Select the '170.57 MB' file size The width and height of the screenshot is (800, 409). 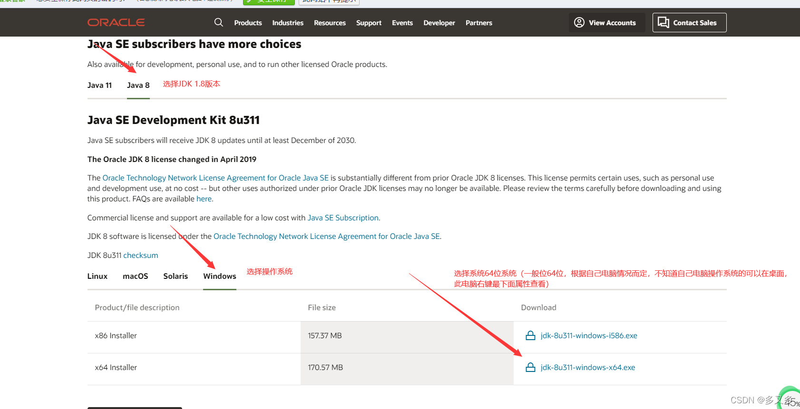(325, 368)
